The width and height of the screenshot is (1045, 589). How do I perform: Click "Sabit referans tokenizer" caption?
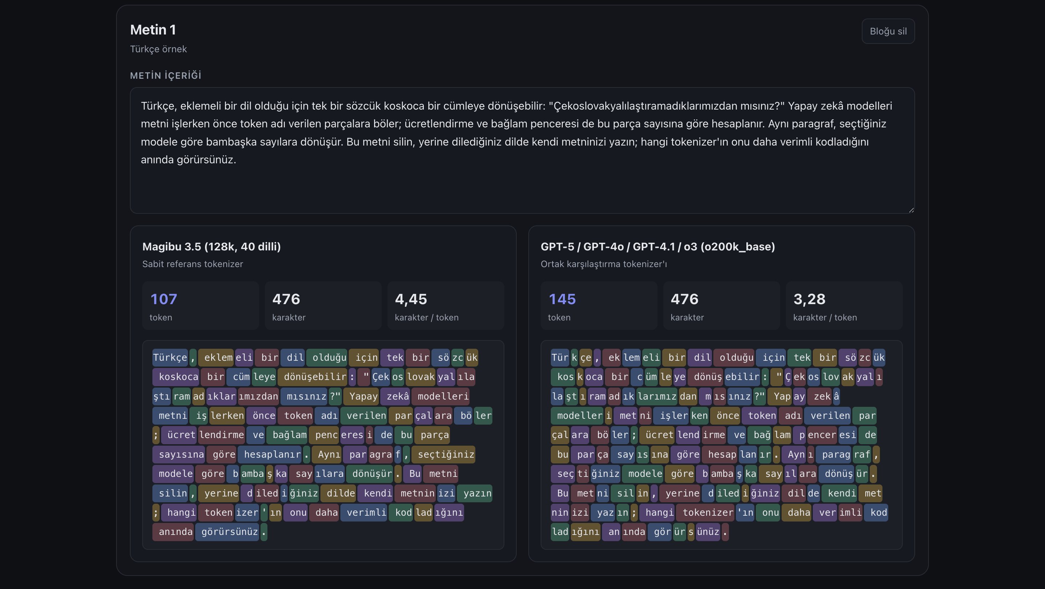coord(193,264)
